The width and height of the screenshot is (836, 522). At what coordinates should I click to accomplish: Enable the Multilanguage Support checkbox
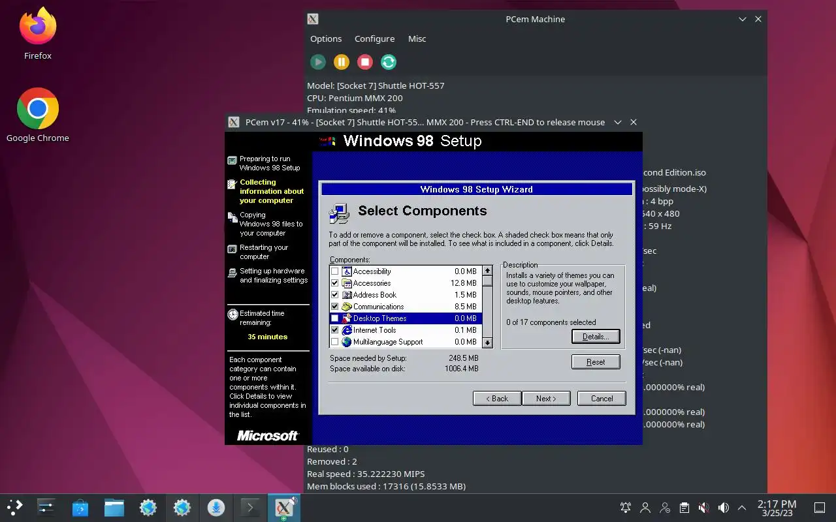point(335,342)
